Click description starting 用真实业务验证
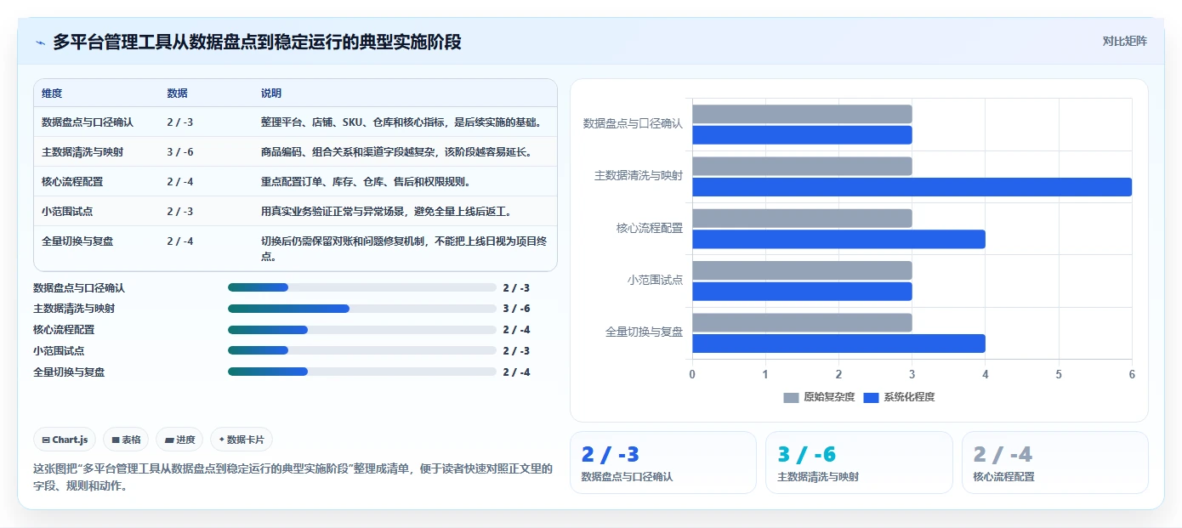1182x528 pixels. coord(387,211)
